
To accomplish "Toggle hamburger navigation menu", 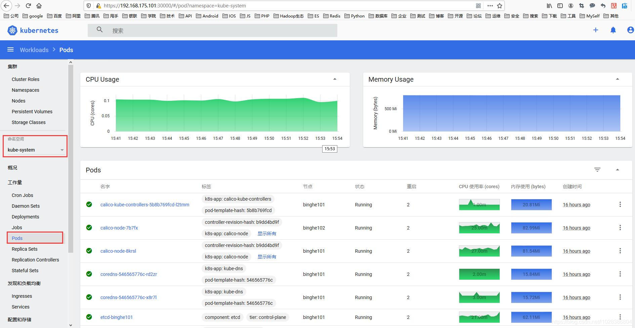I will [10, 50].
